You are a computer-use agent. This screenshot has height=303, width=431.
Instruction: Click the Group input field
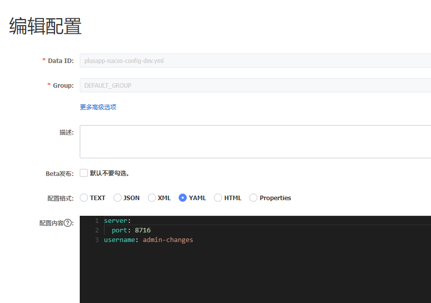pyautogui.click(x=255, y=85)
